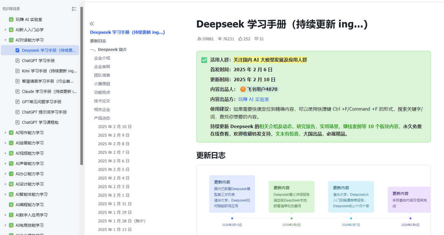Screen dimensions: 444x235
Task: Jump to 企业官网 in the outline
Action: pos(102,67)
